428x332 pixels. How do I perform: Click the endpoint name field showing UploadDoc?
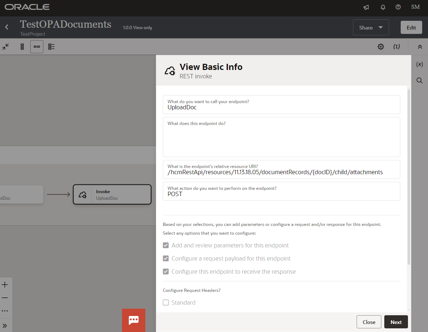coord(281,107)
